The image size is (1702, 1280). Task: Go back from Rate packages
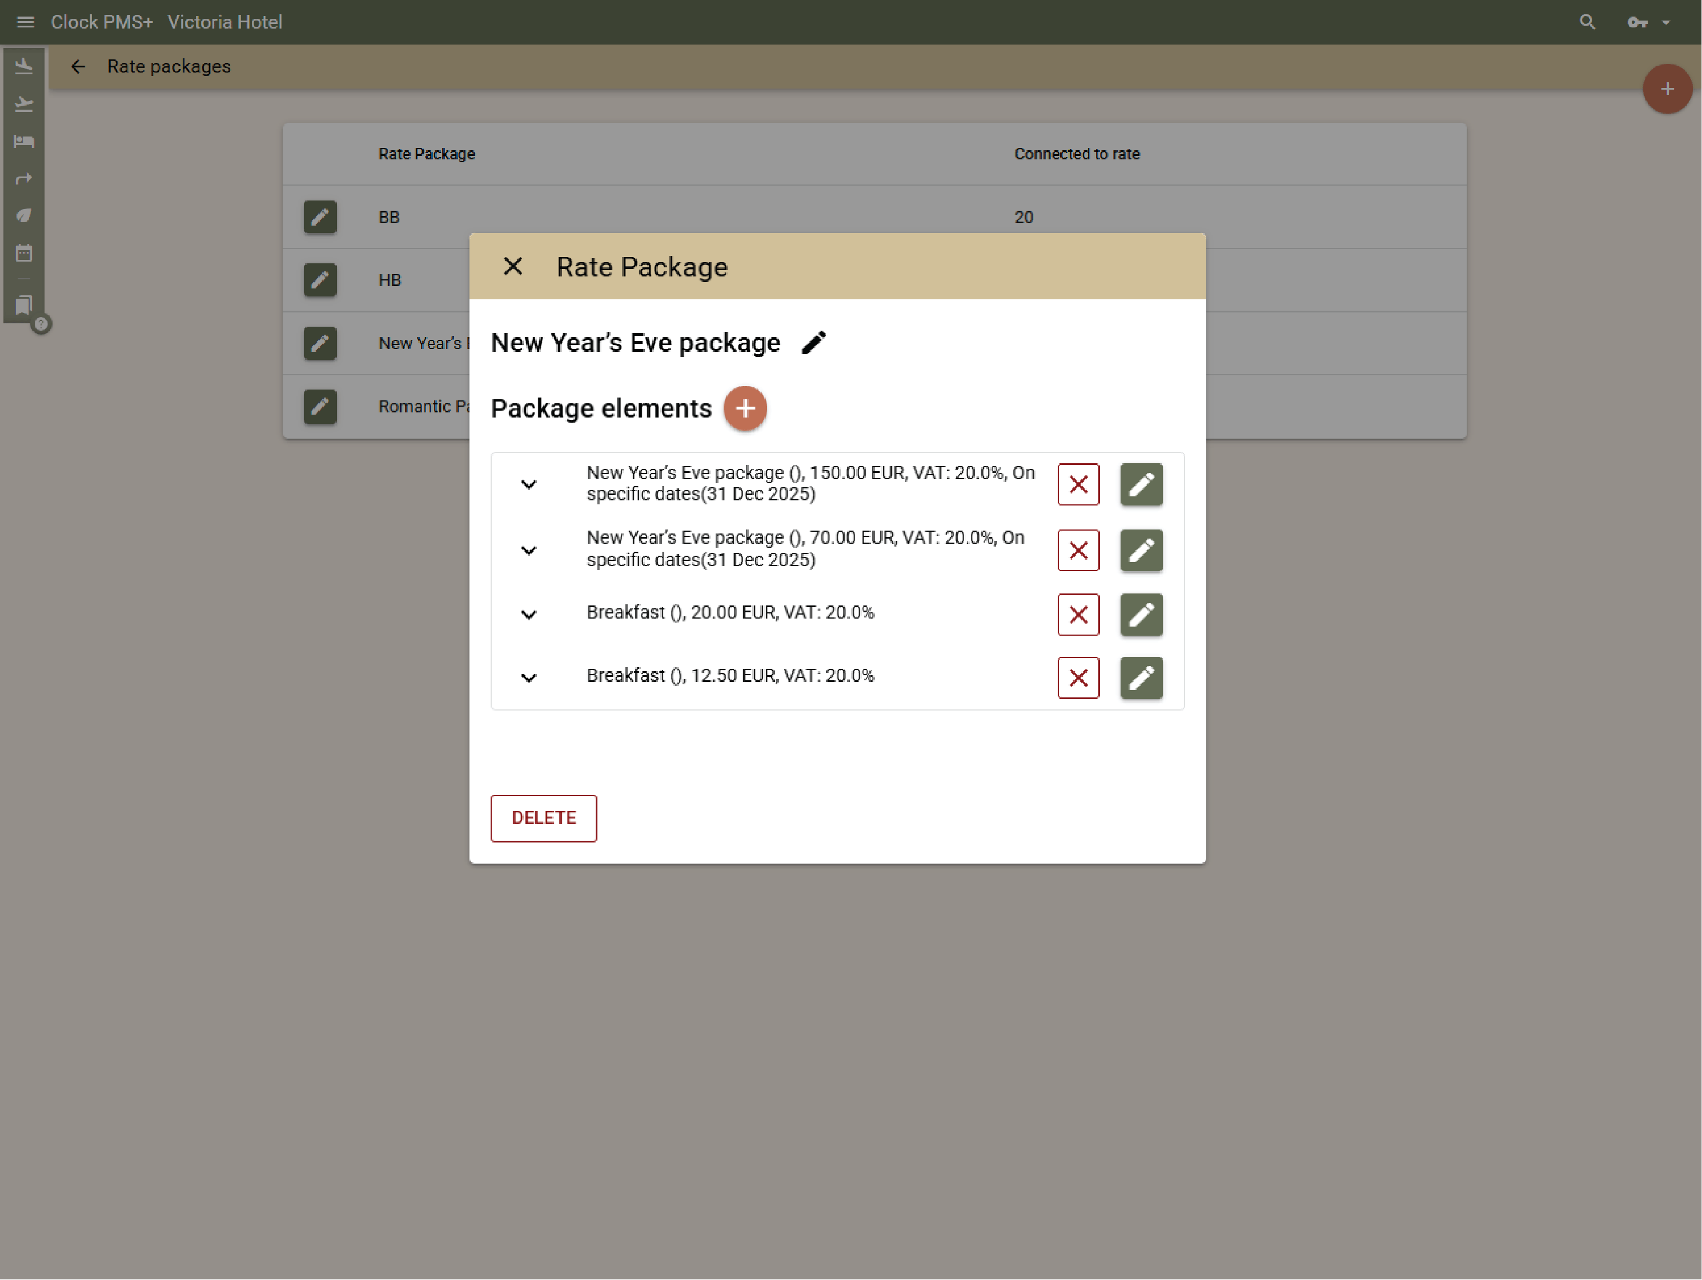pyautogui.click(x=78, y=66)
